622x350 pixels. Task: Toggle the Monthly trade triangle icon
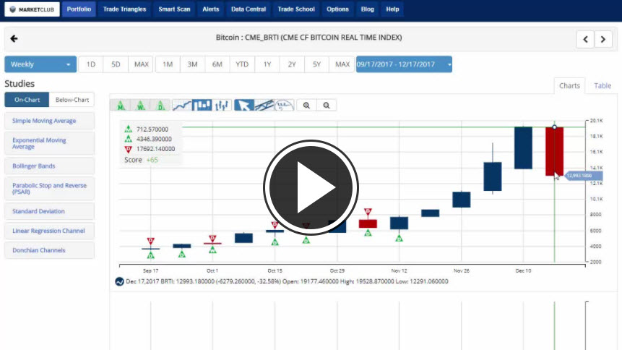pos(121,106)
